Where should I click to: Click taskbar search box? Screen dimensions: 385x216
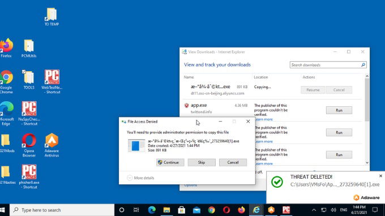coord(62,210)
